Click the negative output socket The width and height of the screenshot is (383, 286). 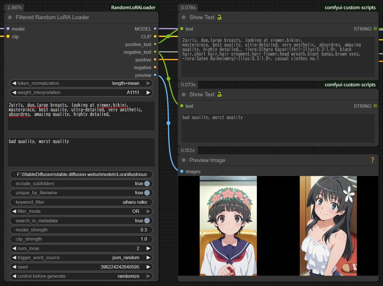click(x=155, y=67)
